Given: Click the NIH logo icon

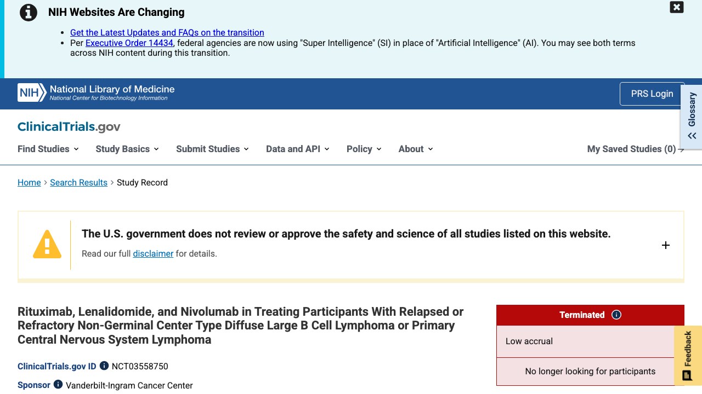Looking at the screenshot, I should tap(32, 93).
